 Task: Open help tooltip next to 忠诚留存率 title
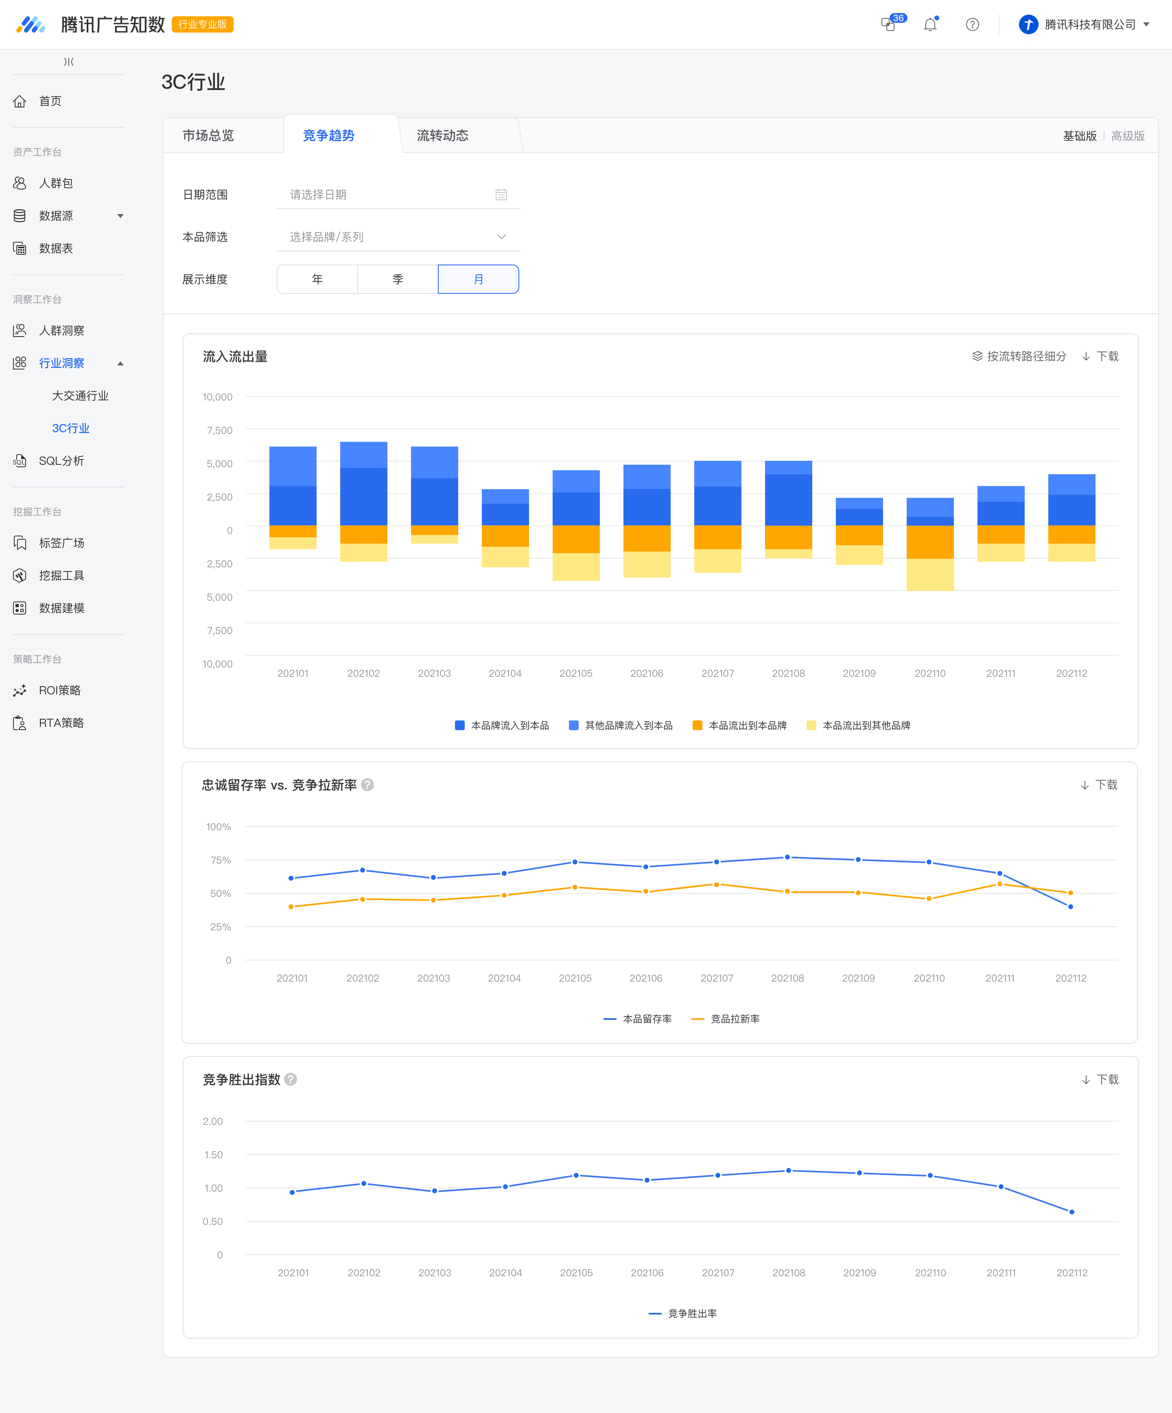(x=367, y=785)
